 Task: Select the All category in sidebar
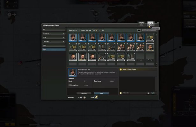point(54,29)
